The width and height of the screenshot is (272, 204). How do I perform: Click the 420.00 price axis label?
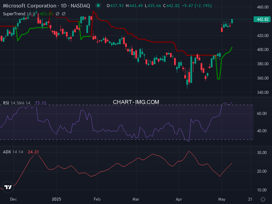(x=263, y=36)
